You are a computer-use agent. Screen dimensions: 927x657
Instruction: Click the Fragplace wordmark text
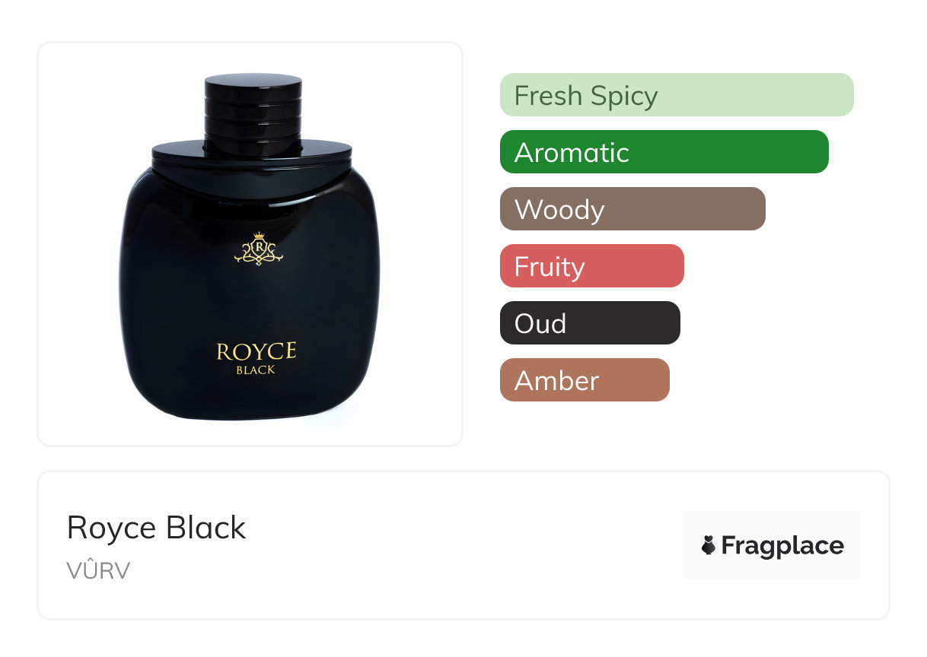tap(782, 546)
